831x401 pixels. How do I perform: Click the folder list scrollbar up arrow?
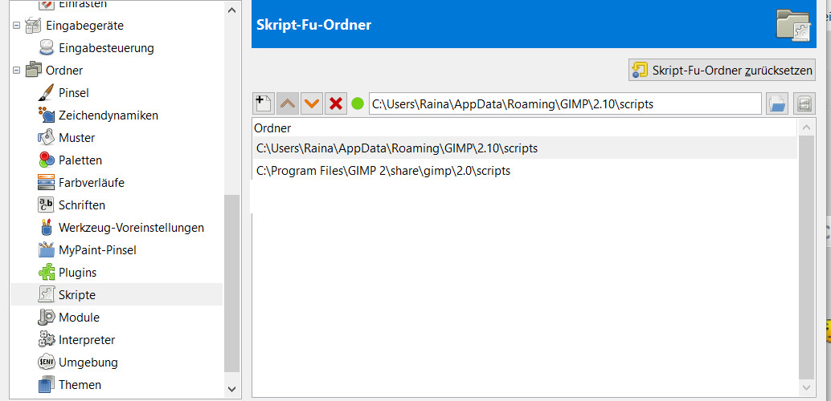tap(807, 127)
